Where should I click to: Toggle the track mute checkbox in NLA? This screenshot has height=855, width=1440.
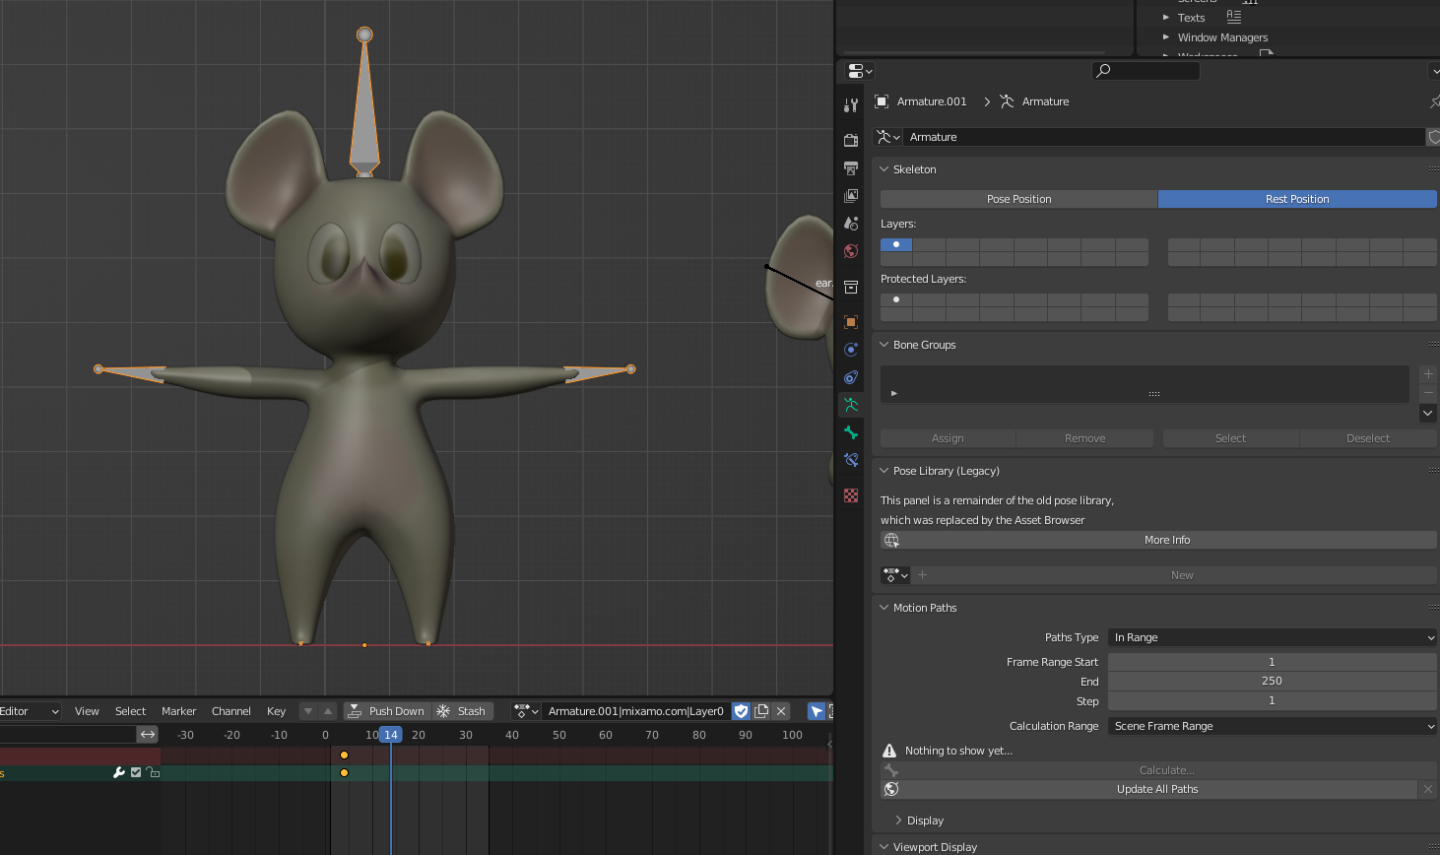[x=136, y=772]
